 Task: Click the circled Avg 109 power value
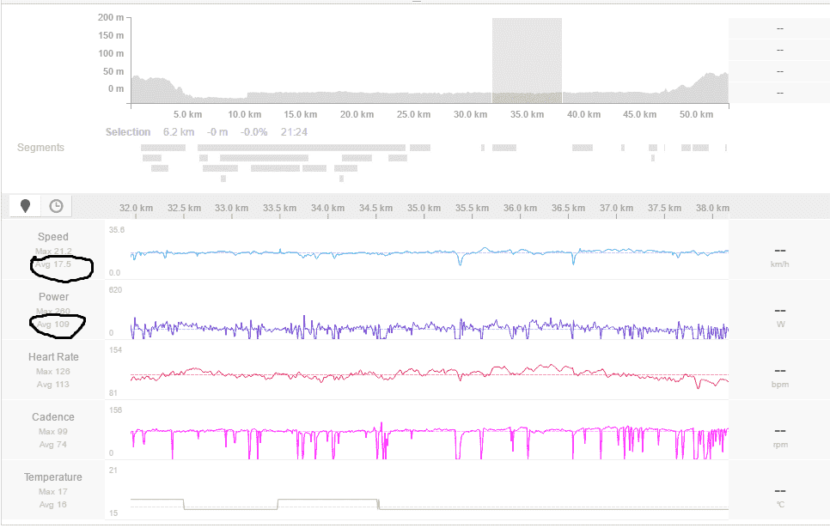53,325
